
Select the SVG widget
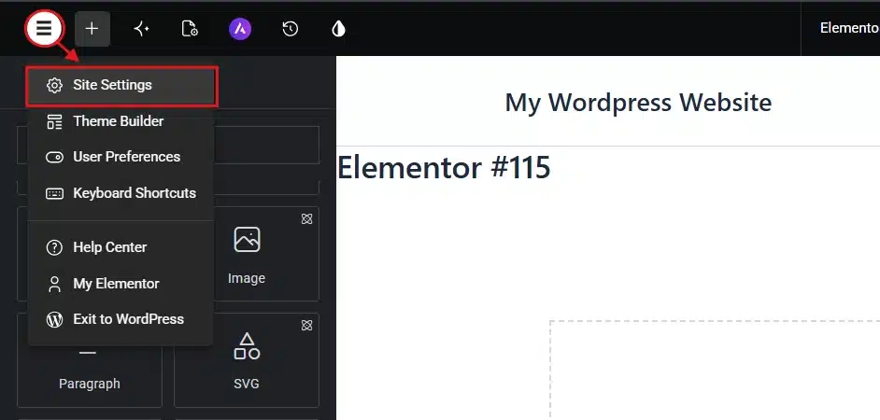click(247, 360)
